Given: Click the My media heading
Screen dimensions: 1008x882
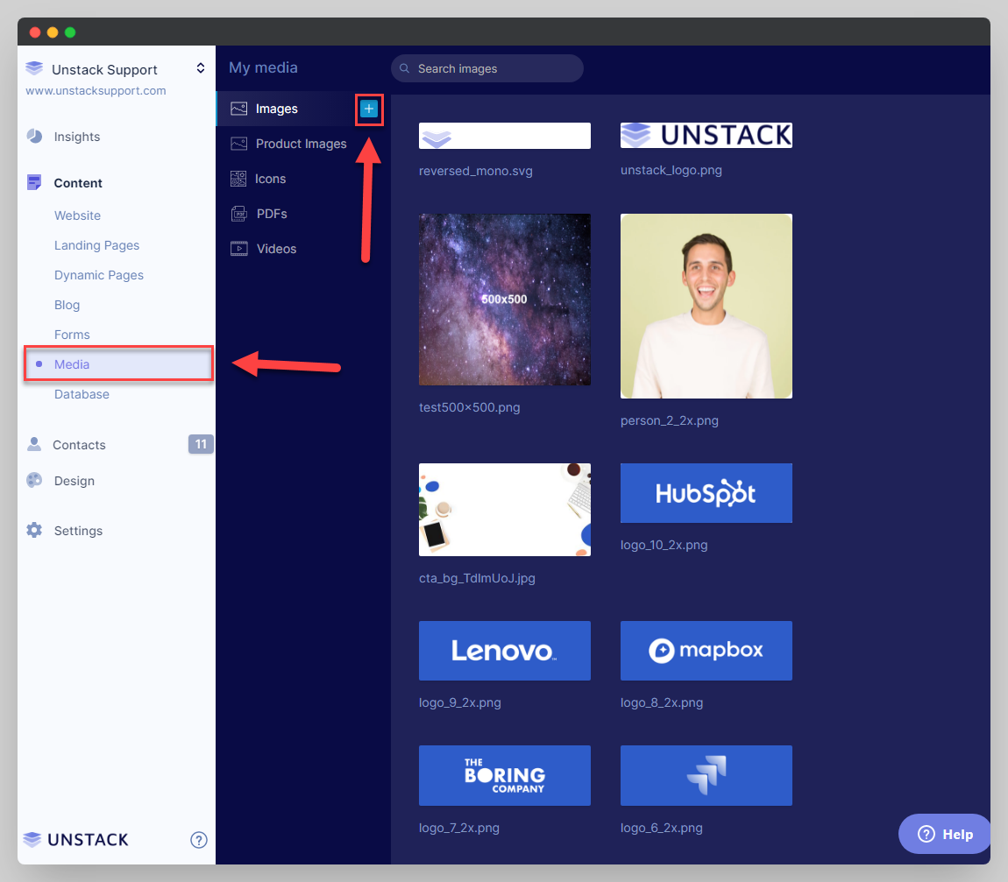Looking at the screenshot, I should tap(263, 67).
